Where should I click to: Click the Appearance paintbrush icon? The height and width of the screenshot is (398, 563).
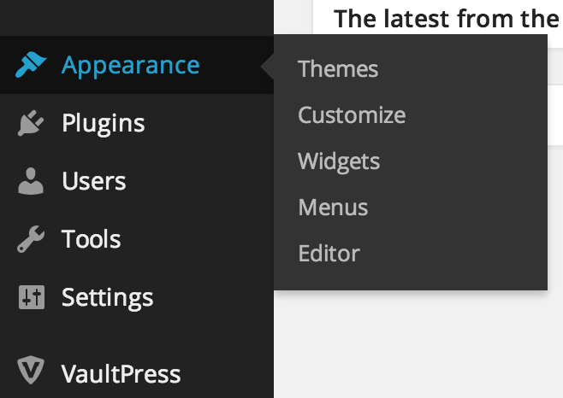(31, 65)
